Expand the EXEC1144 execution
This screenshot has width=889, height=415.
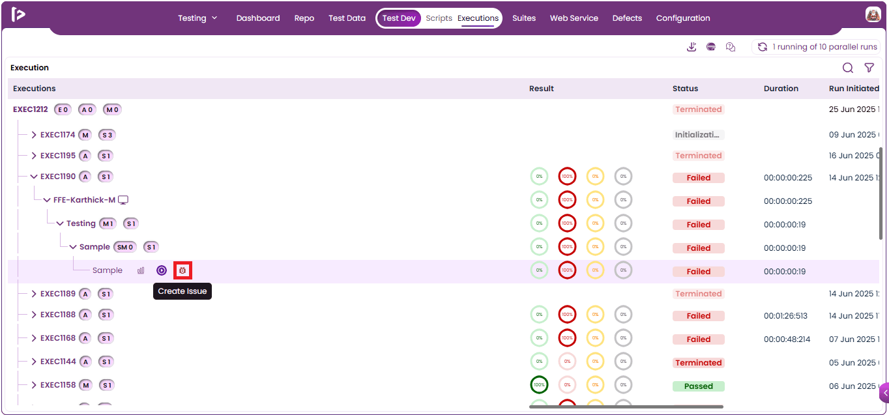(x=34, y=362)
